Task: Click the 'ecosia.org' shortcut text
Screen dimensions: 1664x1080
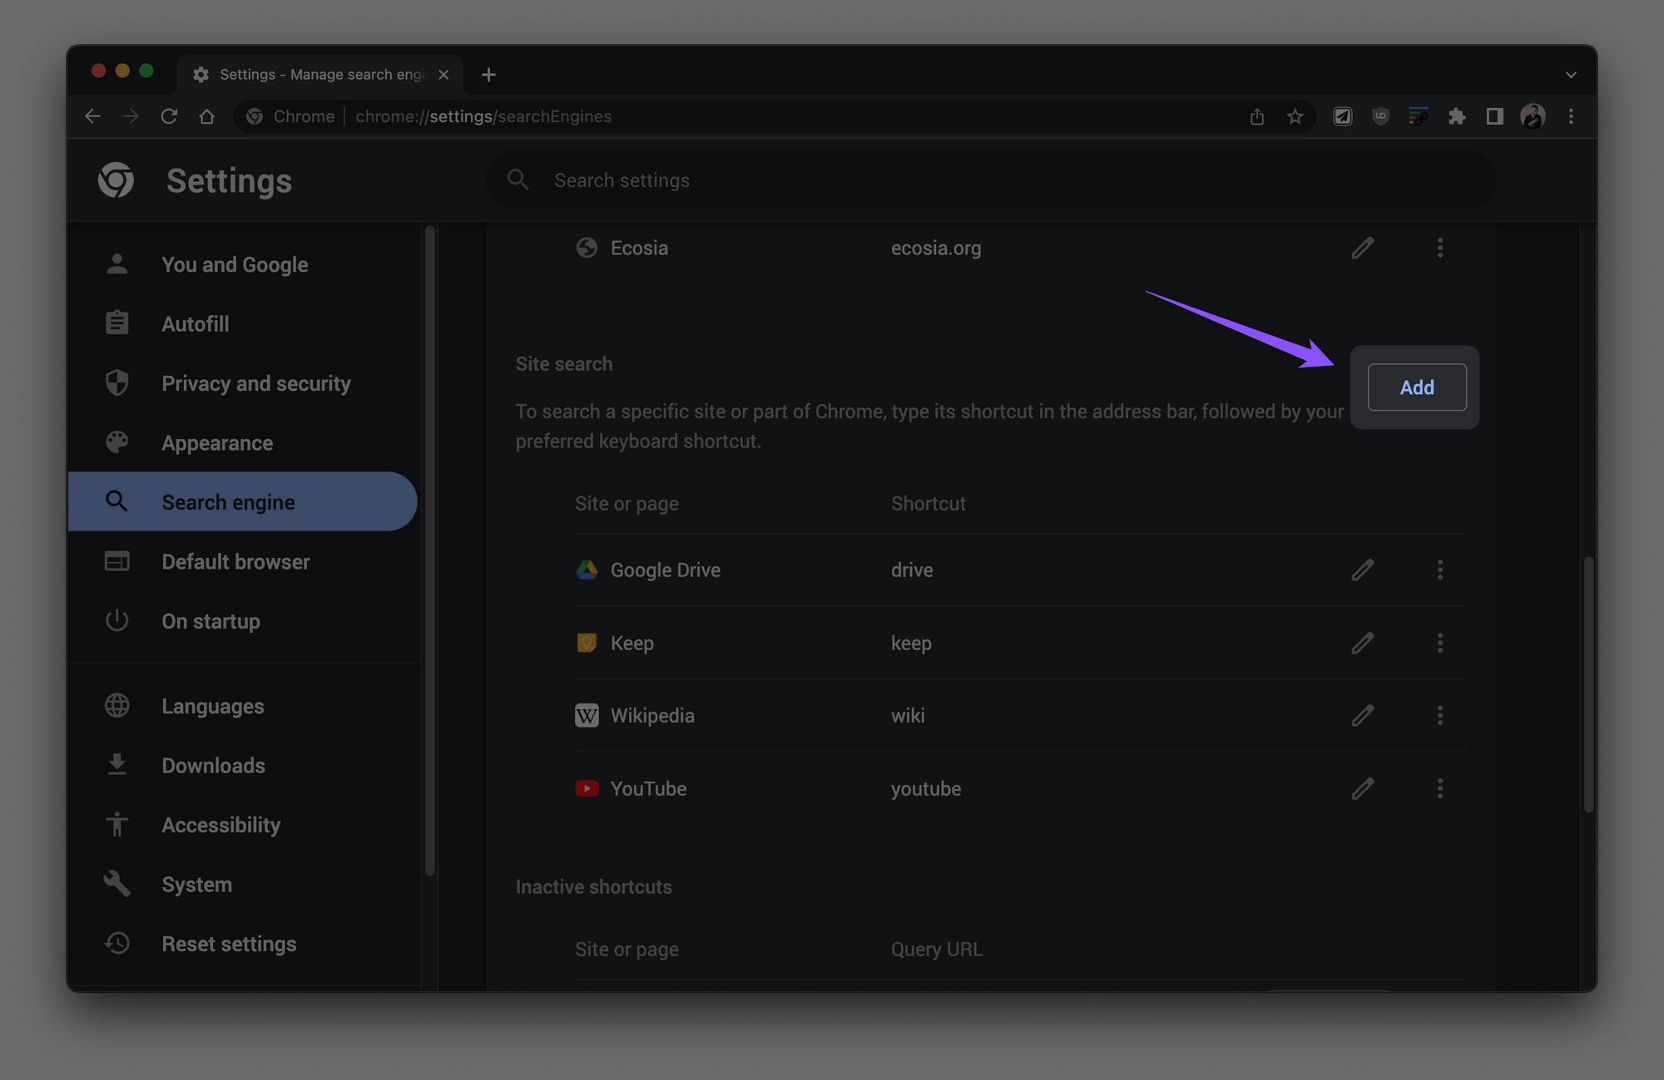Action: [x=936, y=248]
